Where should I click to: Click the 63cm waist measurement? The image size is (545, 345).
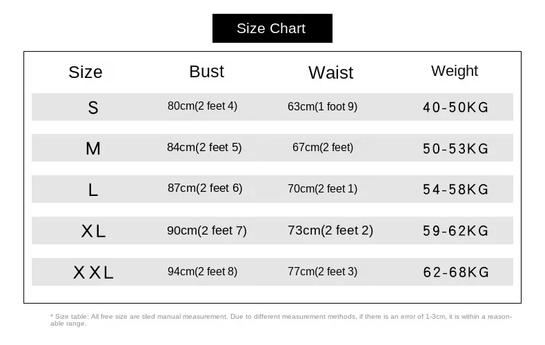click(x=322, y=107)
